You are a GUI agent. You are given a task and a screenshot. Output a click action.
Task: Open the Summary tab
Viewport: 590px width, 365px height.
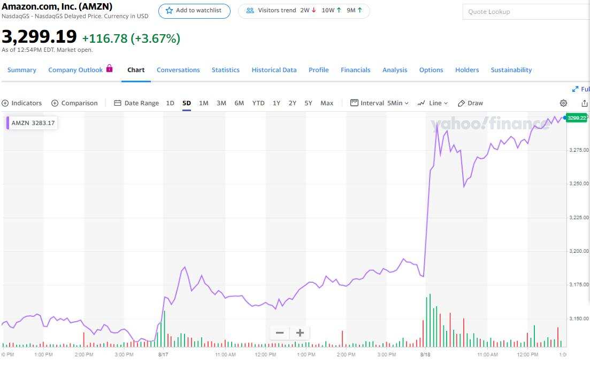[22, 70]
